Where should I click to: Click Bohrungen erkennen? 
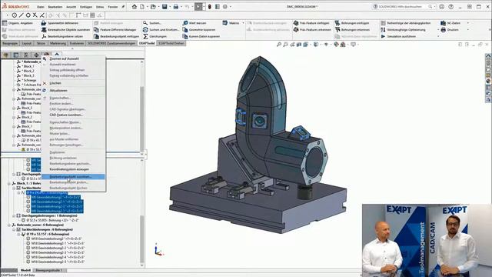pos(352,29)
